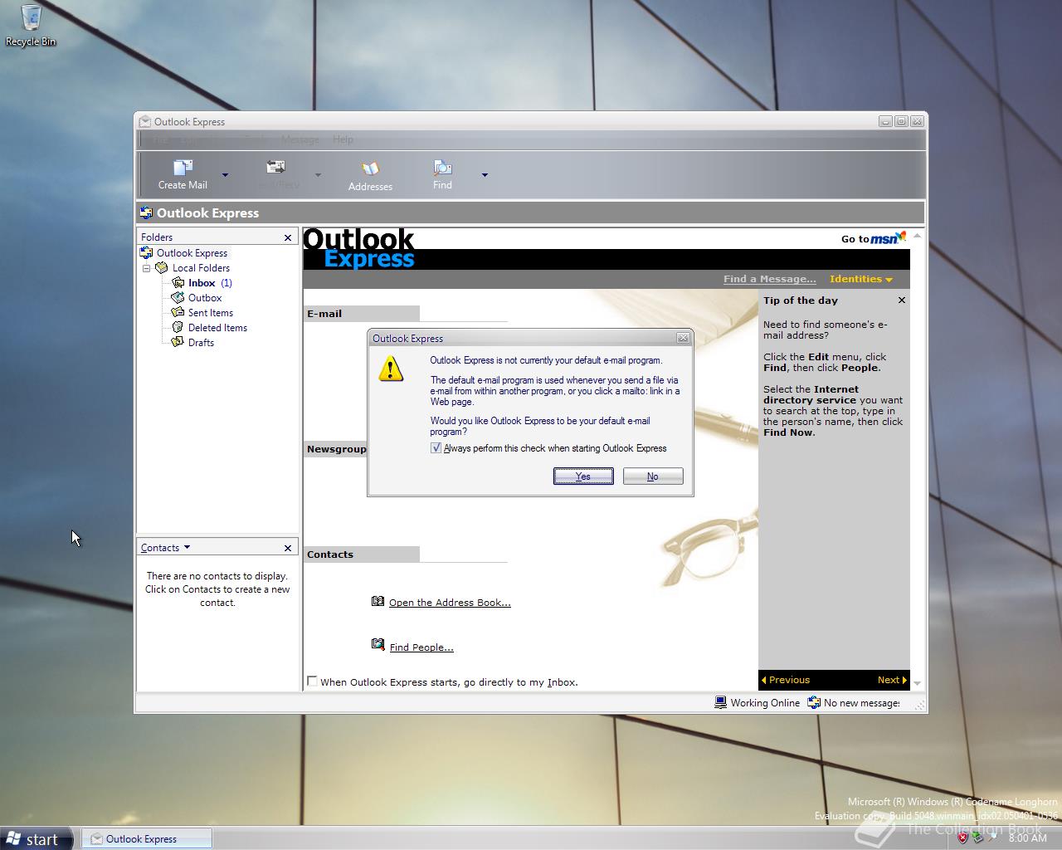The image size is (1062, 850).
Task: Click the Go to MSN link
Action: click(x=873, y=238)
